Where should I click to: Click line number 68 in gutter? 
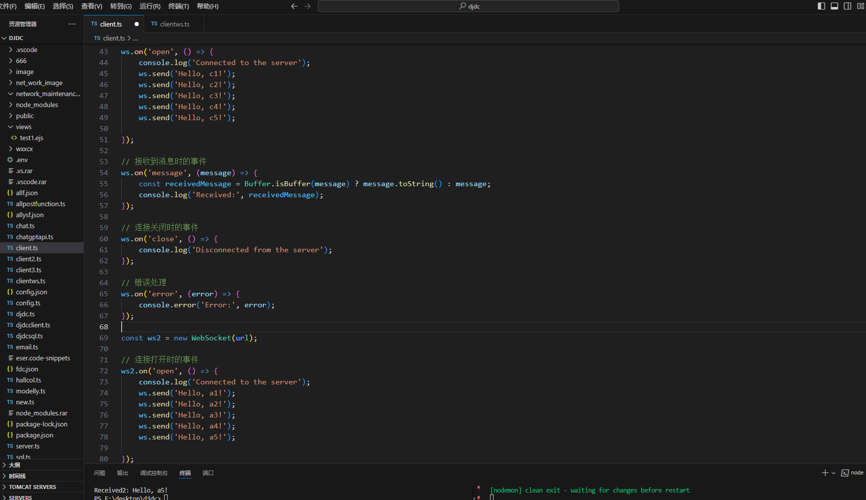pyautogui.click(x=104, y=327)
